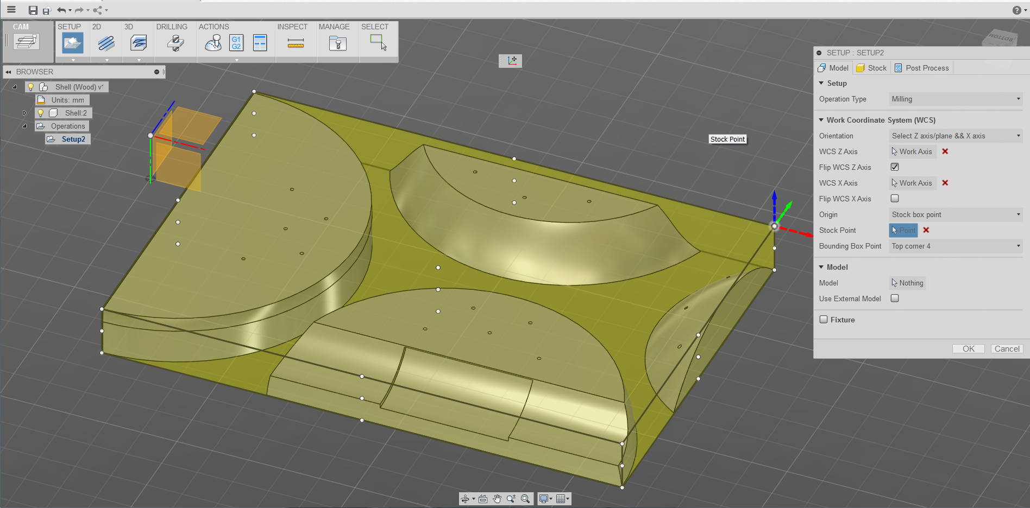Open the Display Settings monitor icon
Screen dimensions: 1030x508
coord(544,499)
